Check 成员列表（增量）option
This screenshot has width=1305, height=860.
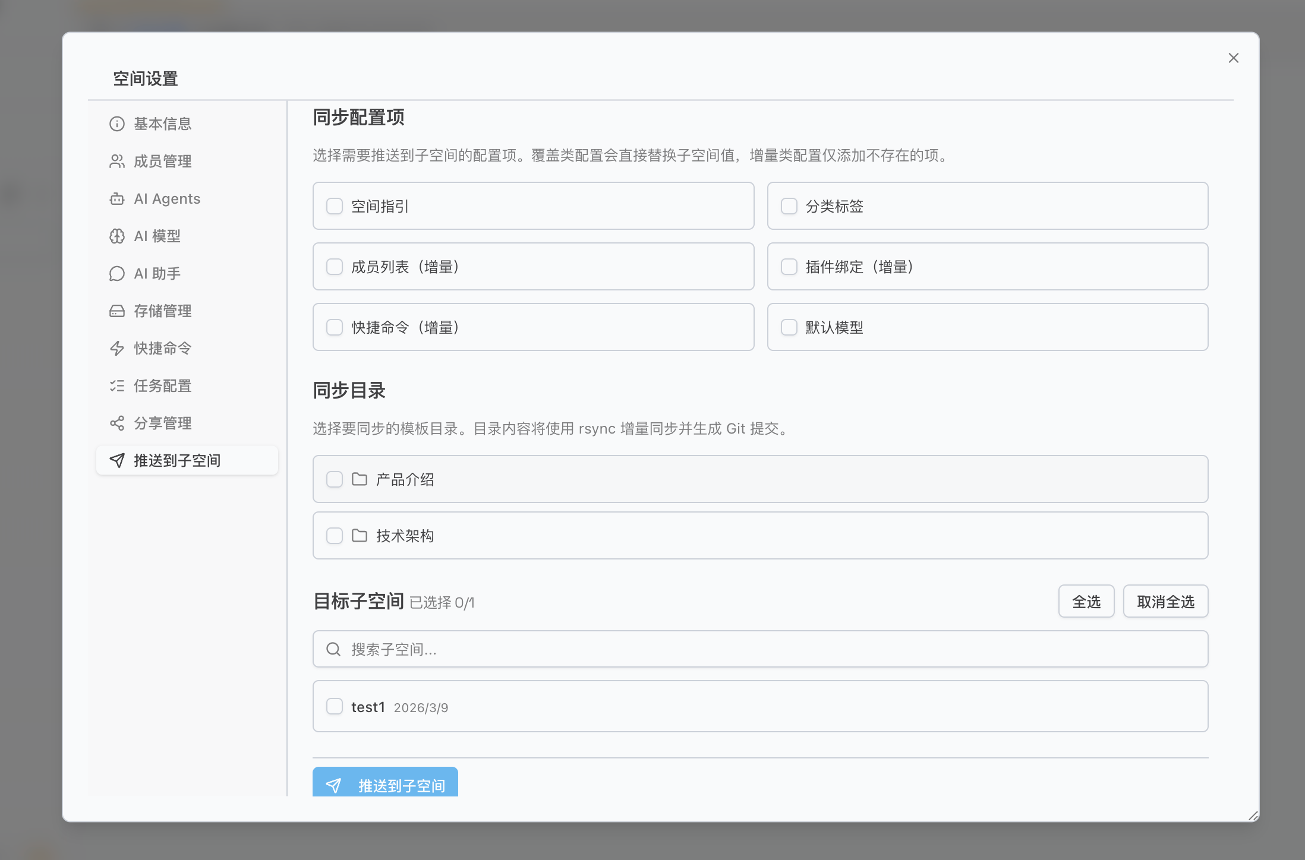click(334, 267)
